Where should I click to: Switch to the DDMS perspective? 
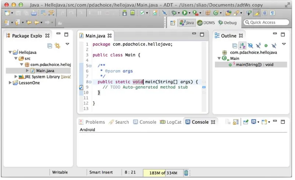coord(206,23)
